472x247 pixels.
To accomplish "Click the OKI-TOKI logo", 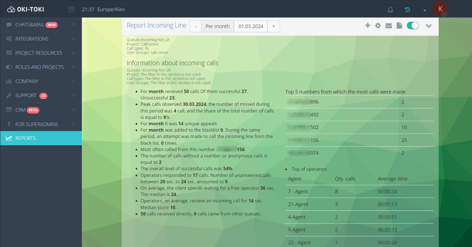I will coord(26,9).
